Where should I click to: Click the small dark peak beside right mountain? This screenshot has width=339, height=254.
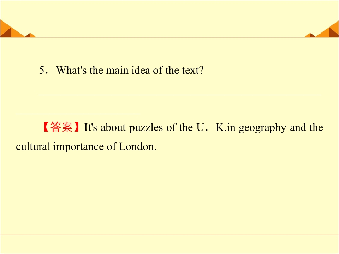tap(310, 35)
